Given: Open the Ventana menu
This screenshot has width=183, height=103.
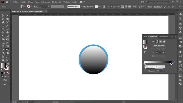Looking at the screenshot, I should click(x=67, y=2).
